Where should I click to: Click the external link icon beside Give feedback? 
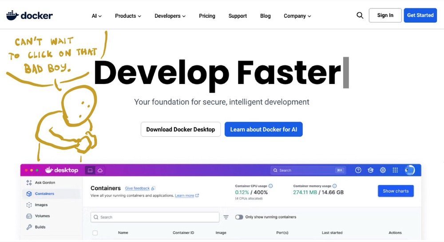point(153,188)
